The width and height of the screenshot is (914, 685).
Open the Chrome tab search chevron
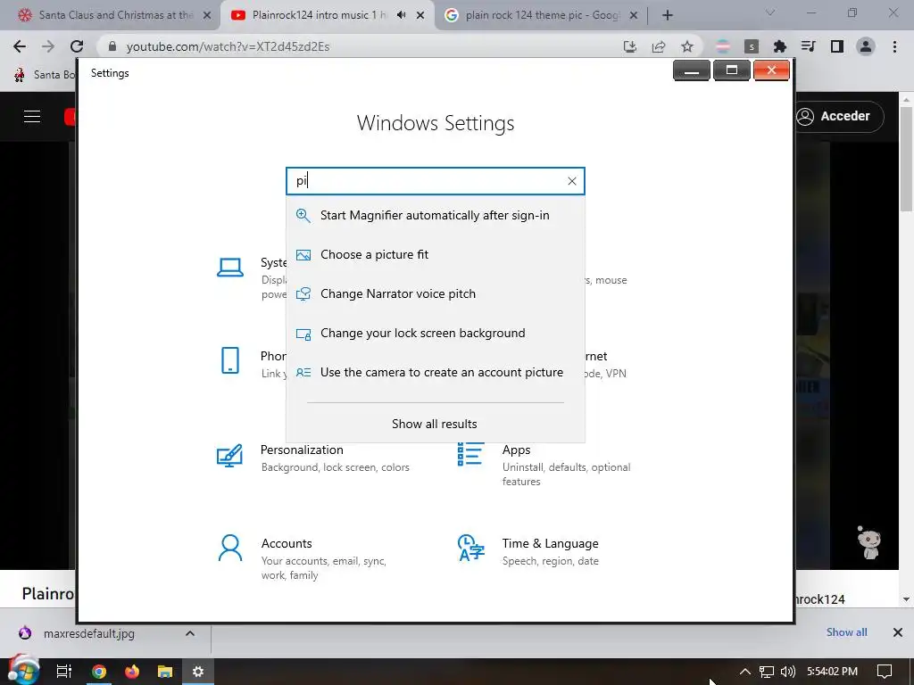770,12
